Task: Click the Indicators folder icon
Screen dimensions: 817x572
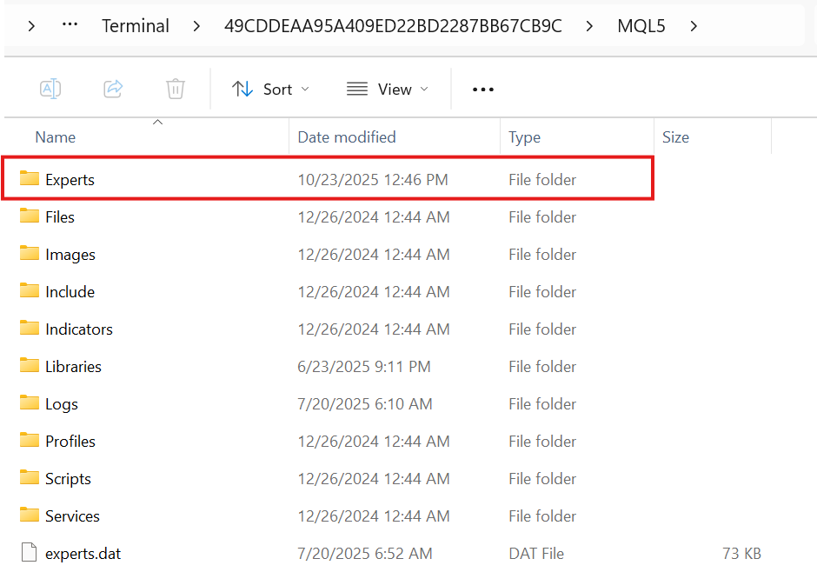Action: (x=27, y=329)
